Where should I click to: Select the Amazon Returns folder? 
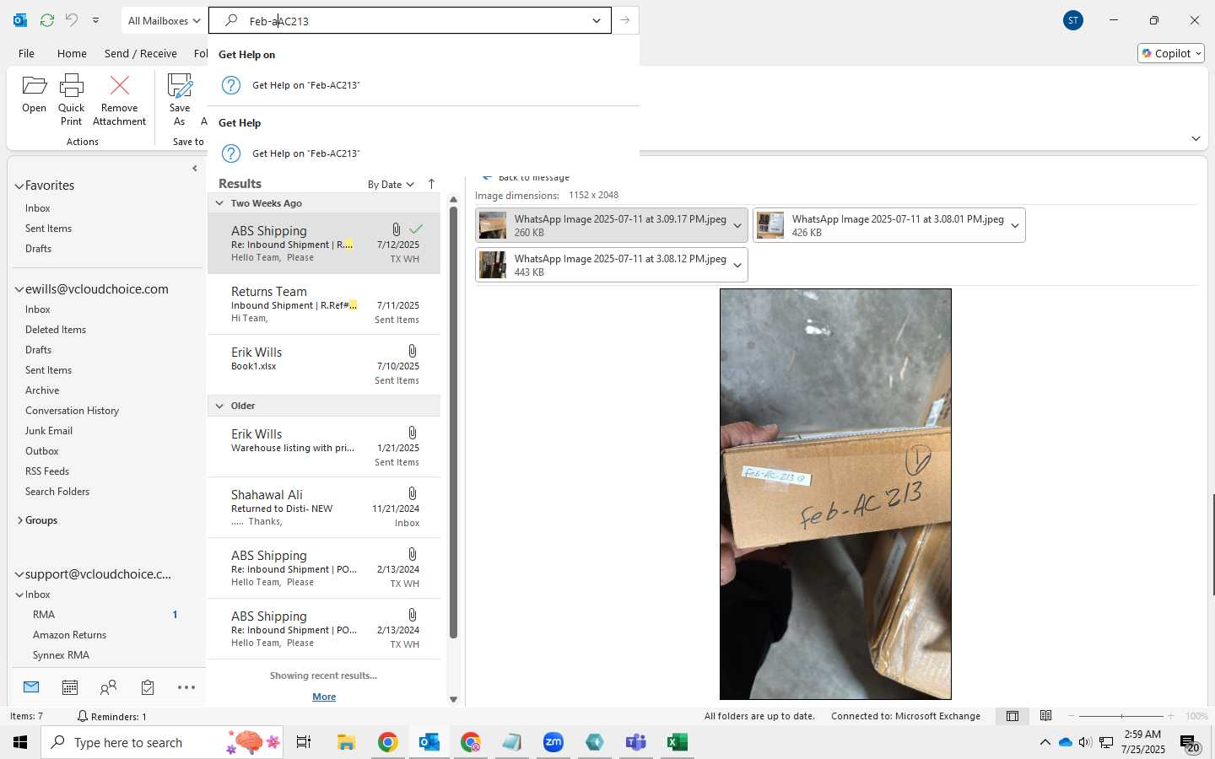coord(69,635)
